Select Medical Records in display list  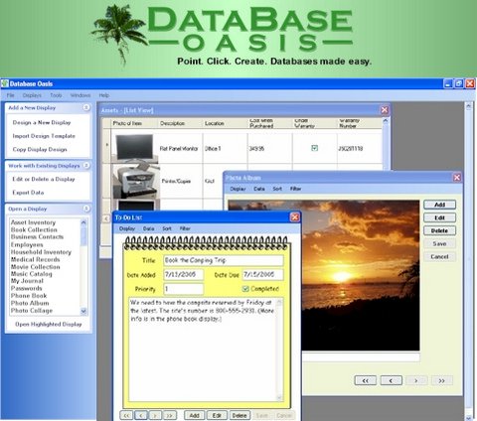(35, 259)
